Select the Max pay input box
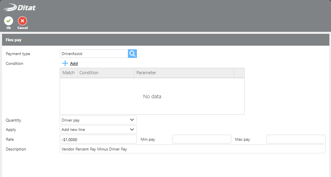Screen dimensions: 331x177 coord(296,139)
